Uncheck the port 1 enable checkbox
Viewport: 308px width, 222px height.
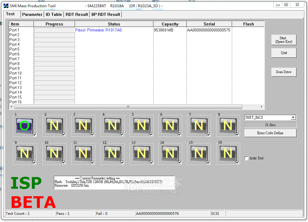tap(34, 135)
